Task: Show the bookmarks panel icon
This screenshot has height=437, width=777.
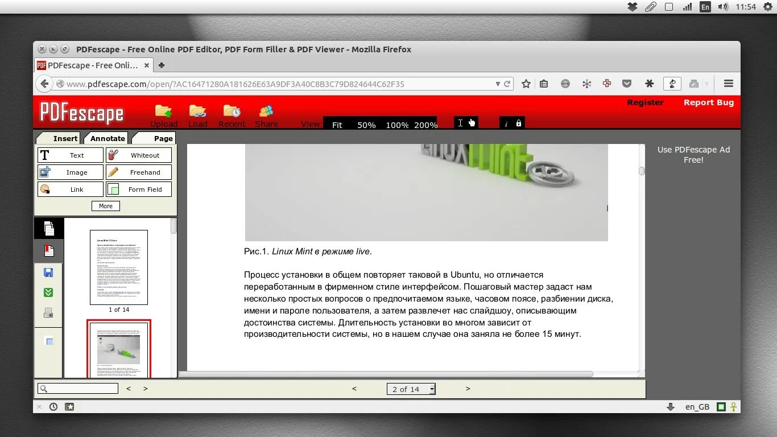Action: coord(49,251)
